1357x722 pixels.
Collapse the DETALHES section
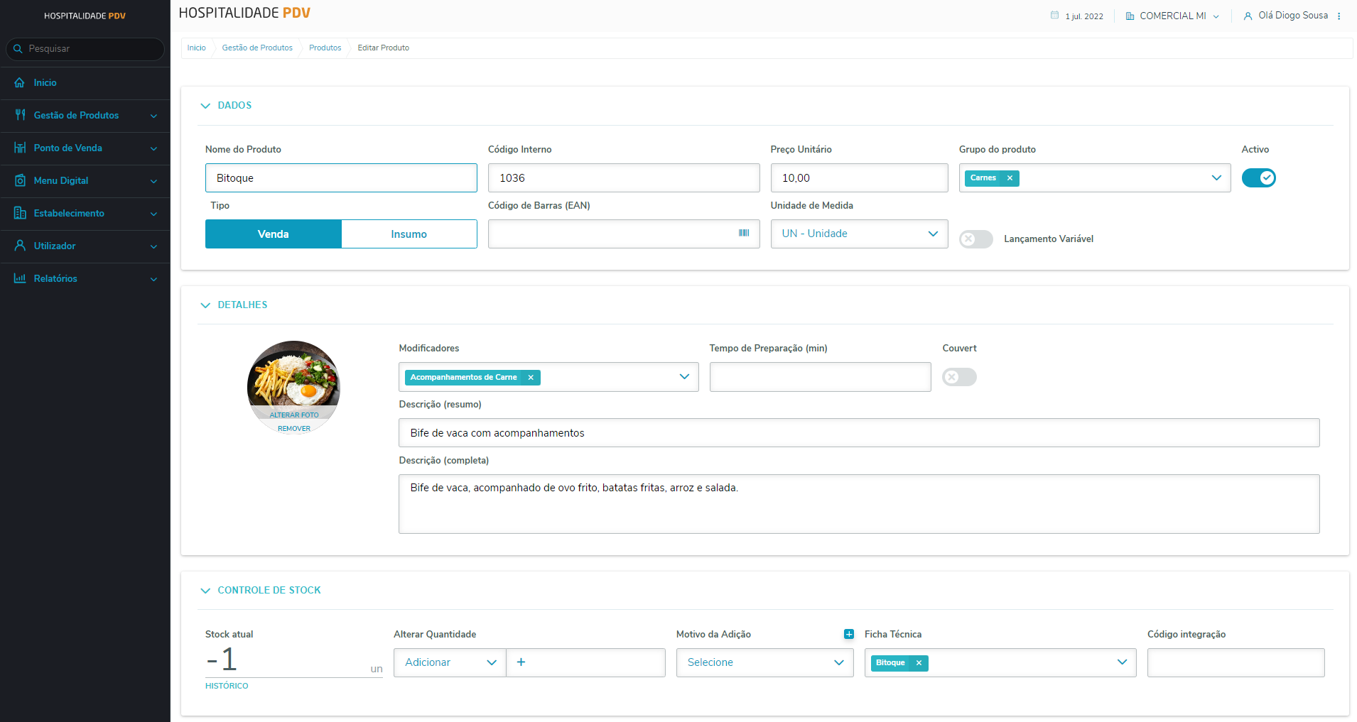point(206,305)
